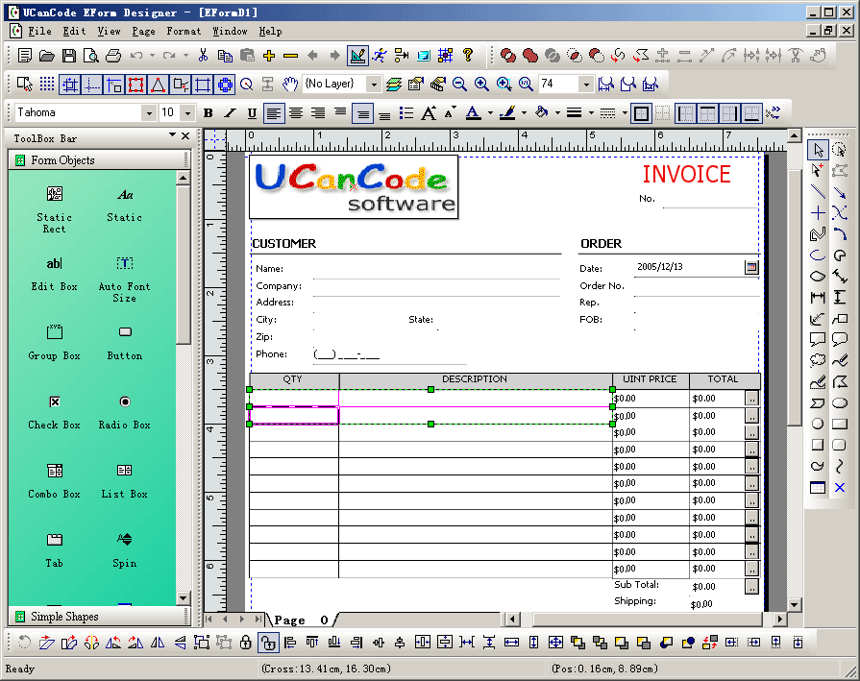The height and width of the screenshot is (681, 860).
Task: Click the Save floppy disk icon
Action: click(68, 56)
